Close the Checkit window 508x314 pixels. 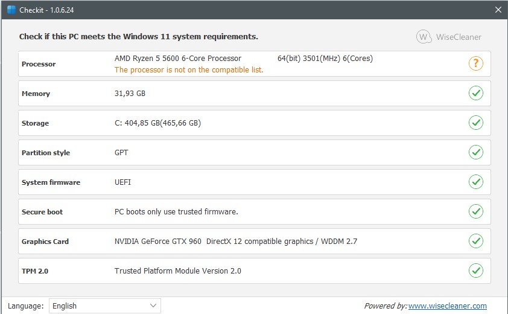[x=498, y=10]
